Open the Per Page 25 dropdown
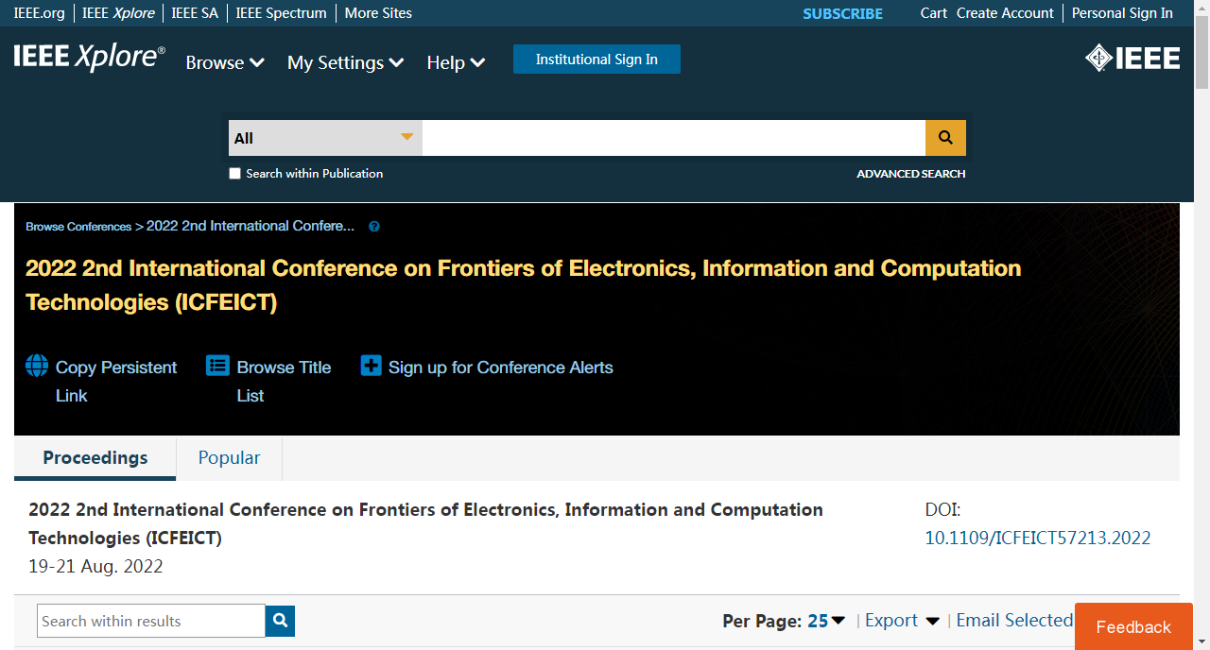The width and height of the screenshot is (1210, 650). coord(826,621)
